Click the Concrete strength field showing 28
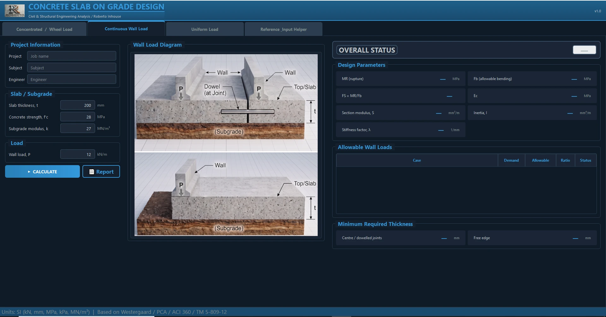606x317 pixels. click(78, 117)
